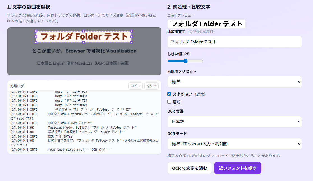Click the top-right handle of the selection rectangle
Image resolution: width=313 pixels, height=181 pixels.
(x=131, y=31)
